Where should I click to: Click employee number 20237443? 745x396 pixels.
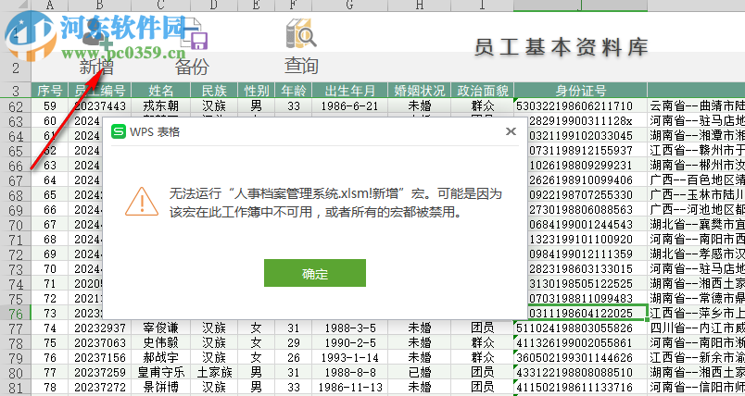(100, 105)
